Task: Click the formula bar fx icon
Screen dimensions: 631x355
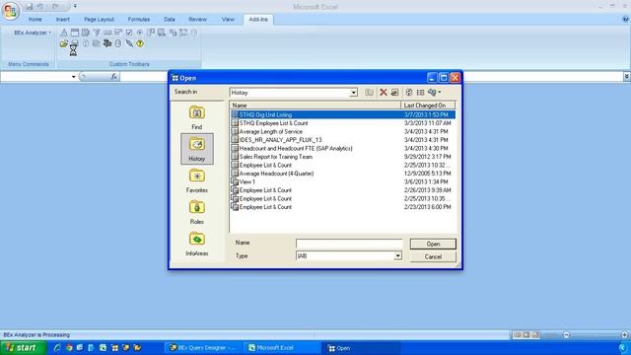Action: coord(114,76)
